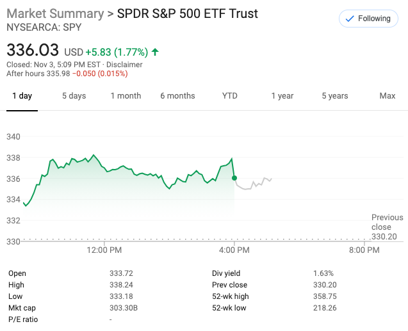This screenshot has height=331, width=408.
Task: Click the green closing price dot
Action: 234,177
